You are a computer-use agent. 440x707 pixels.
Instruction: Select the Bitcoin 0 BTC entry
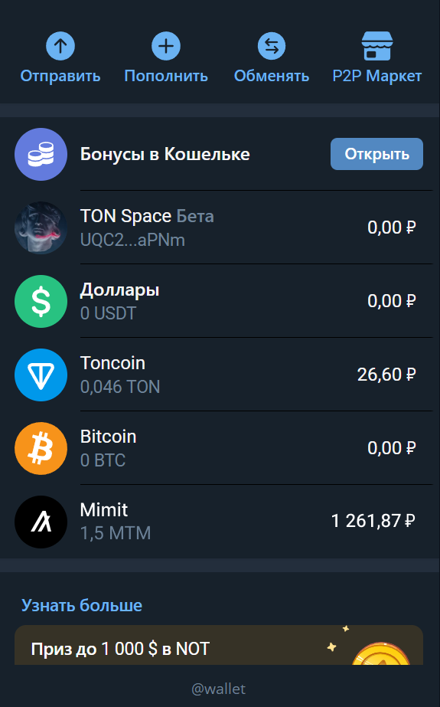[x=220, y=448]
